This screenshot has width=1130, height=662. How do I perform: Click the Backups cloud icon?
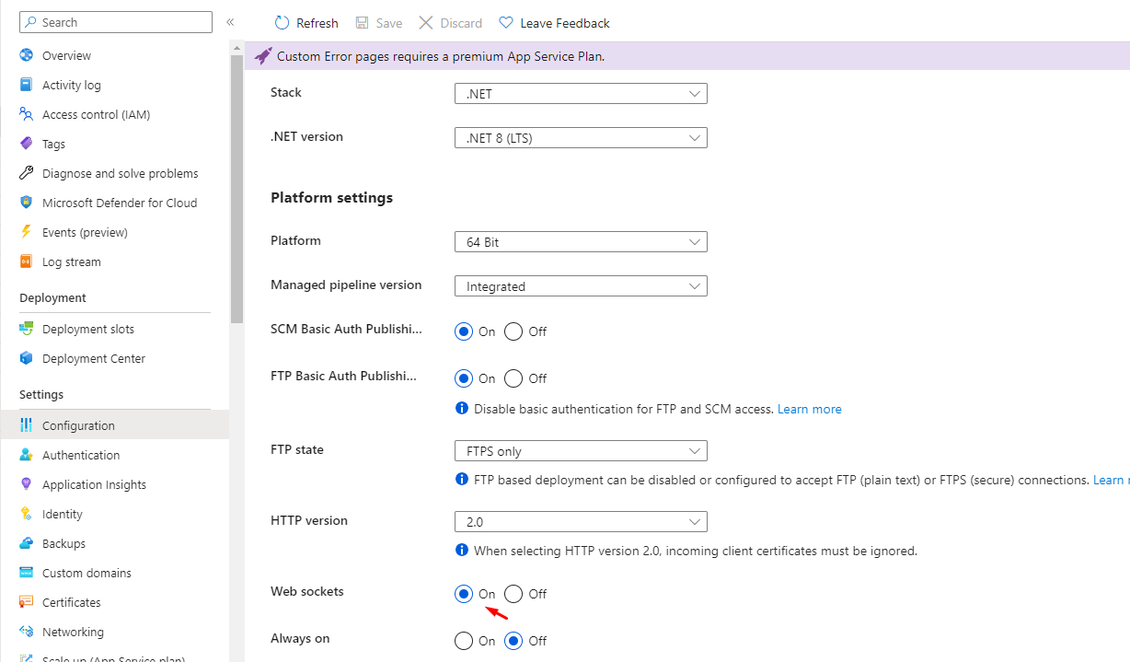26,543
